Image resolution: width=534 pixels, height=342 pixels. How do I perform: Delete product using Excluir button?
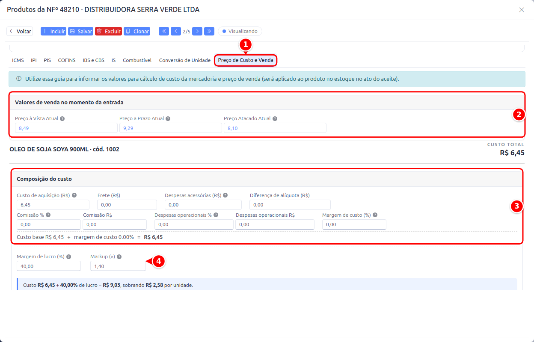109,31
